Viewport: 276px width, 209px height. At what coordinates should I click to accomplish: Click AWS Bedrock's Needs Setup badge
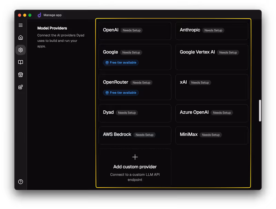click(145, 135)
